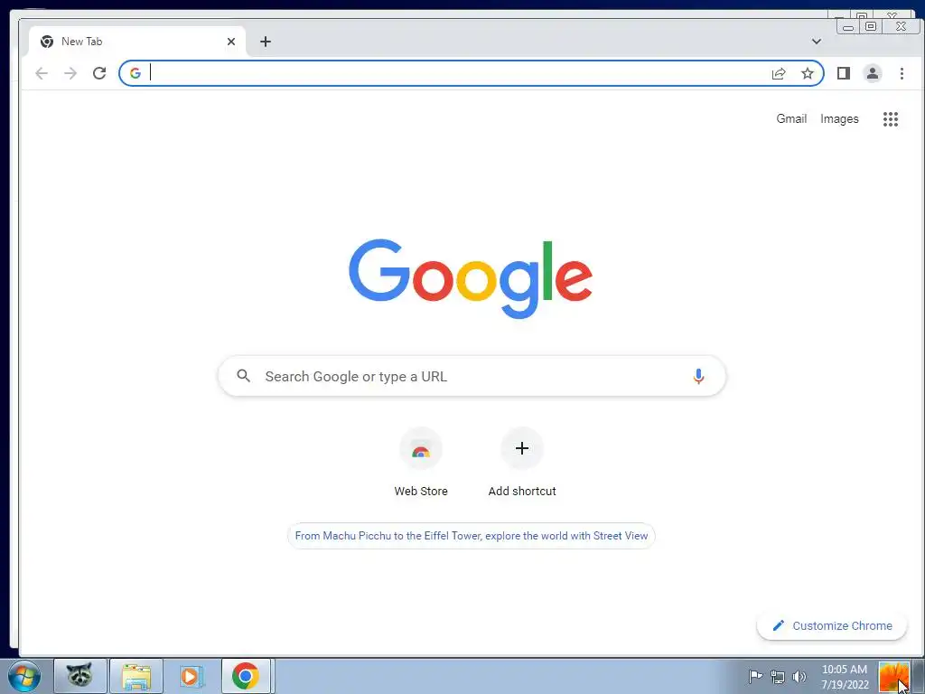Image resolution: width=925 pixels, height=694 pixels.
Task: Click the clock showing 10:05 AM
Action: coord(845,677)
